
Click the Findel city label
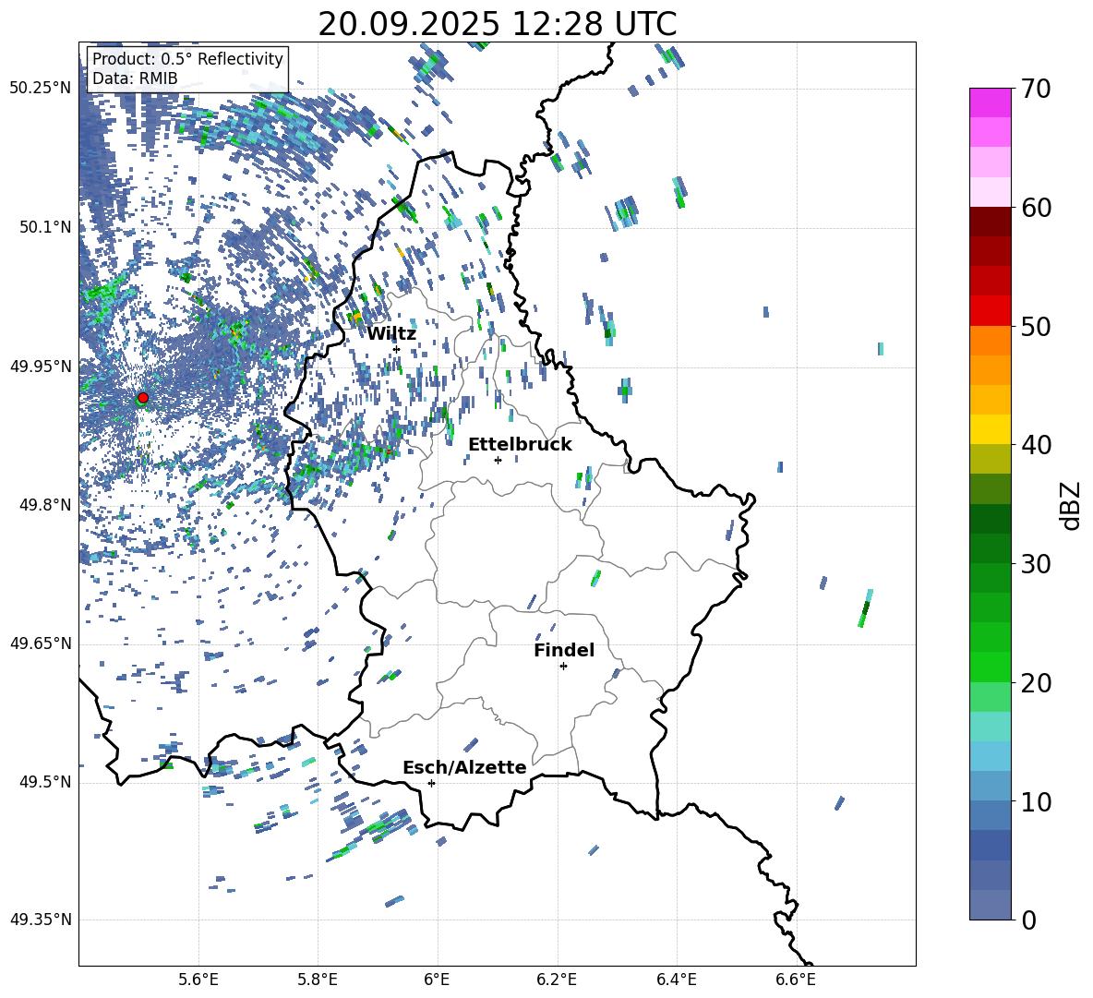point(564,650)
